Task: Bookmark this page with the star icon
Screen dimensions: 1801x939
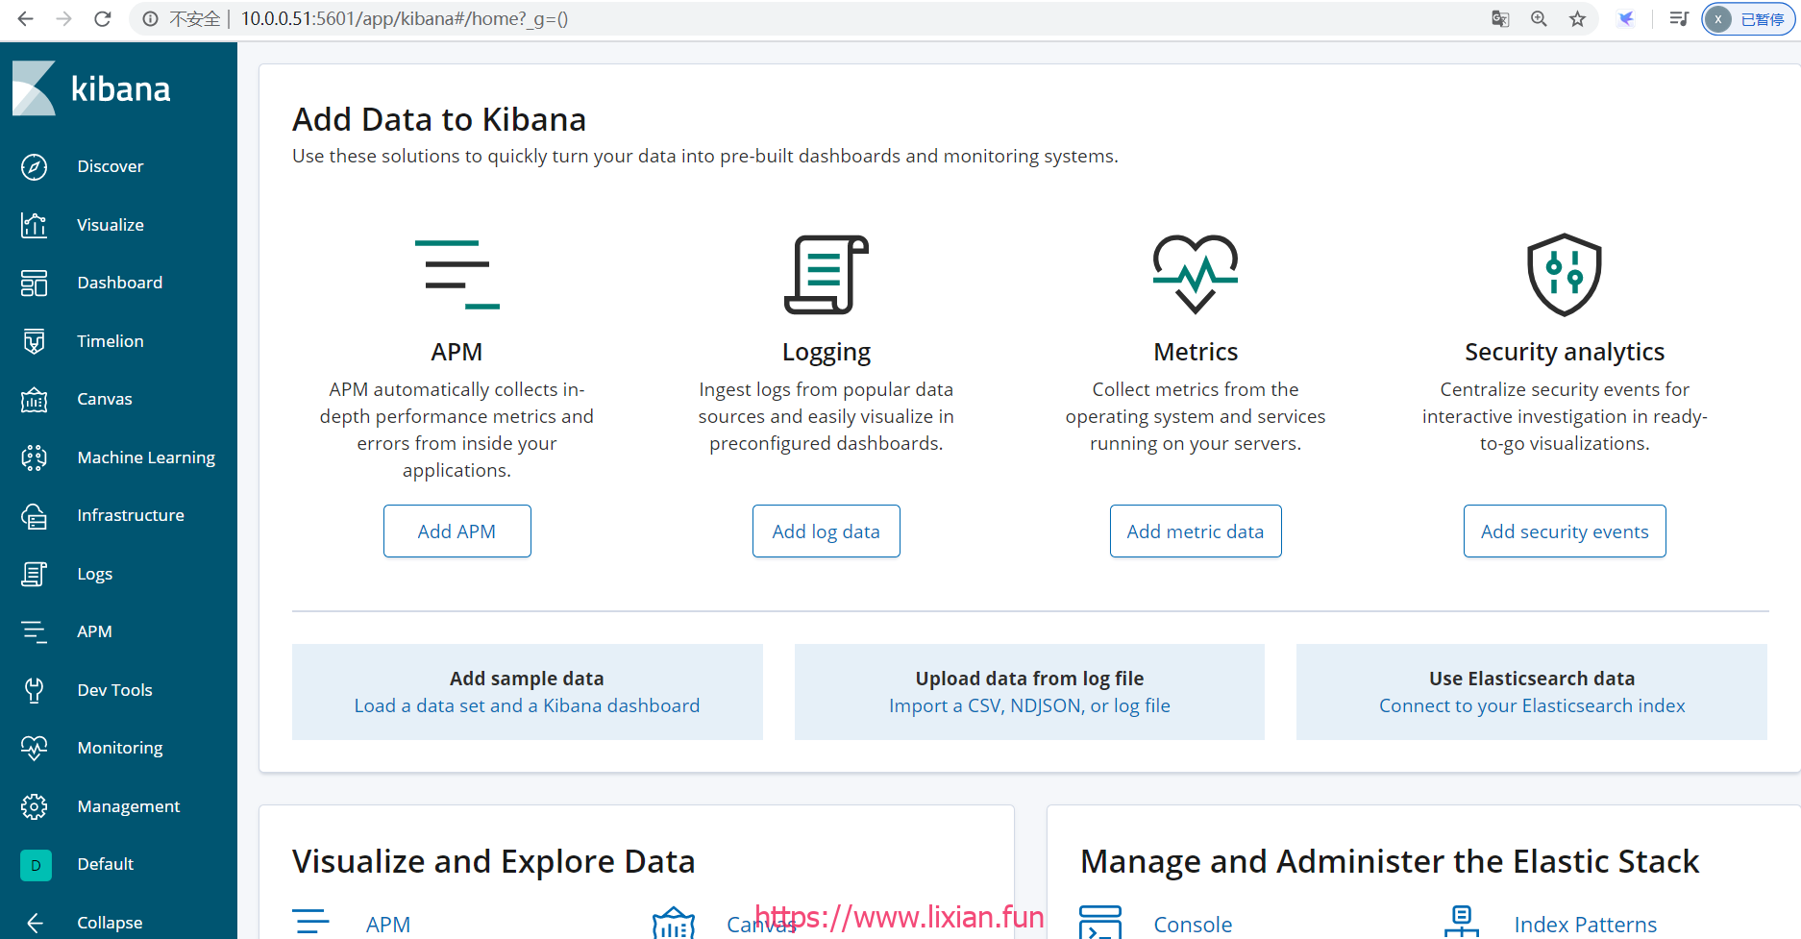Action: (1577, 19)
